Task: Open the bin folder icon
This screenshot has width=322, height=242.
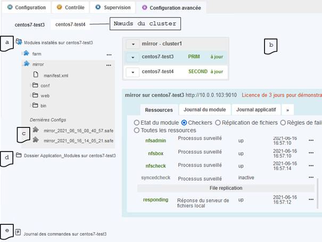Action: pyautogui.click(x=35, y=106)
